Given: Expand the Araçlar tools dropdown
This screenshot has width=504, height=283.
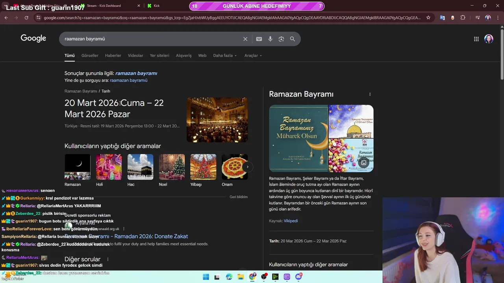Looking at the screenshot, I should pos(253,55).
